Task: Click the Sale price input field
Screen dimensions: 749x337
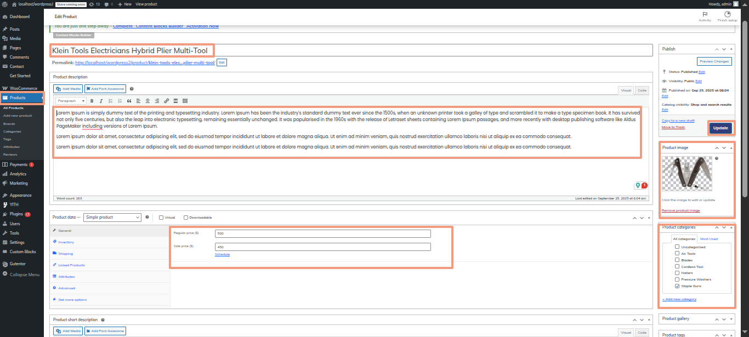Action: point(323,247)
